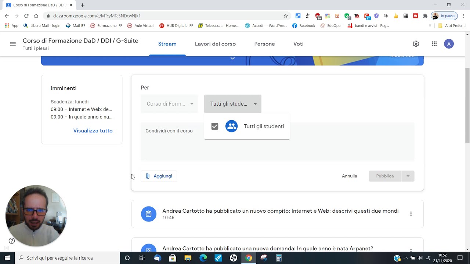Open Altri Preferiti bookmarks folder
Image resolution: width=470 pixels, height=264 pixels.
pos(452,26)
